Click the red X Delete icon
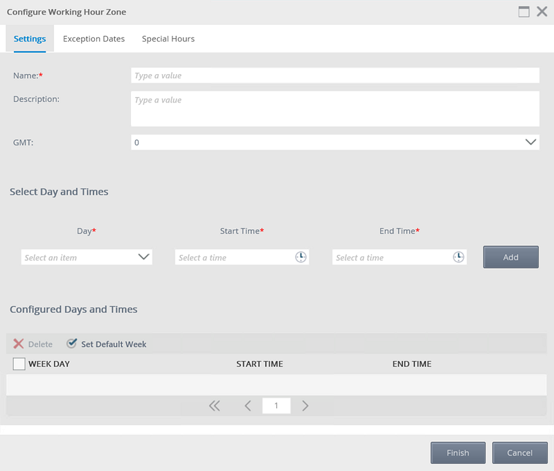The image size is (554, 471). [19, 344]
